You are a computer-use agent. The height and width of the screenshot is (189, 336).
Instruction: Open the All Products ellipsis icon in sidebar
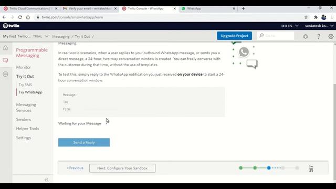tap(5, 74)
